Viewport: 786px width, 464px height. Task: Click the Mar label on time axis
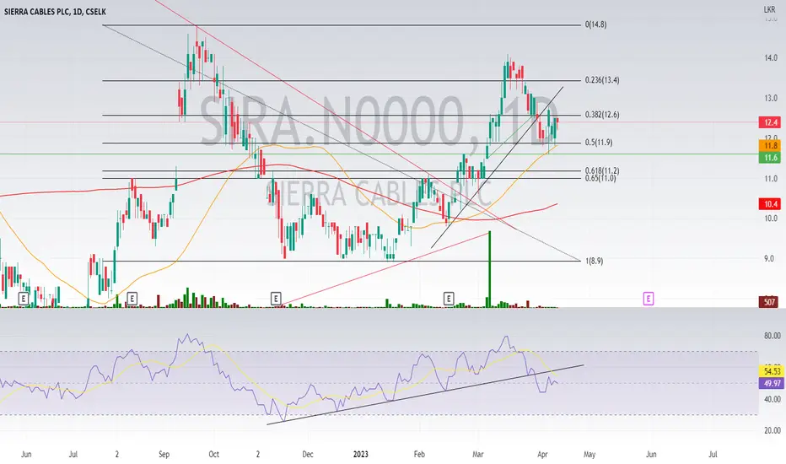477,455
